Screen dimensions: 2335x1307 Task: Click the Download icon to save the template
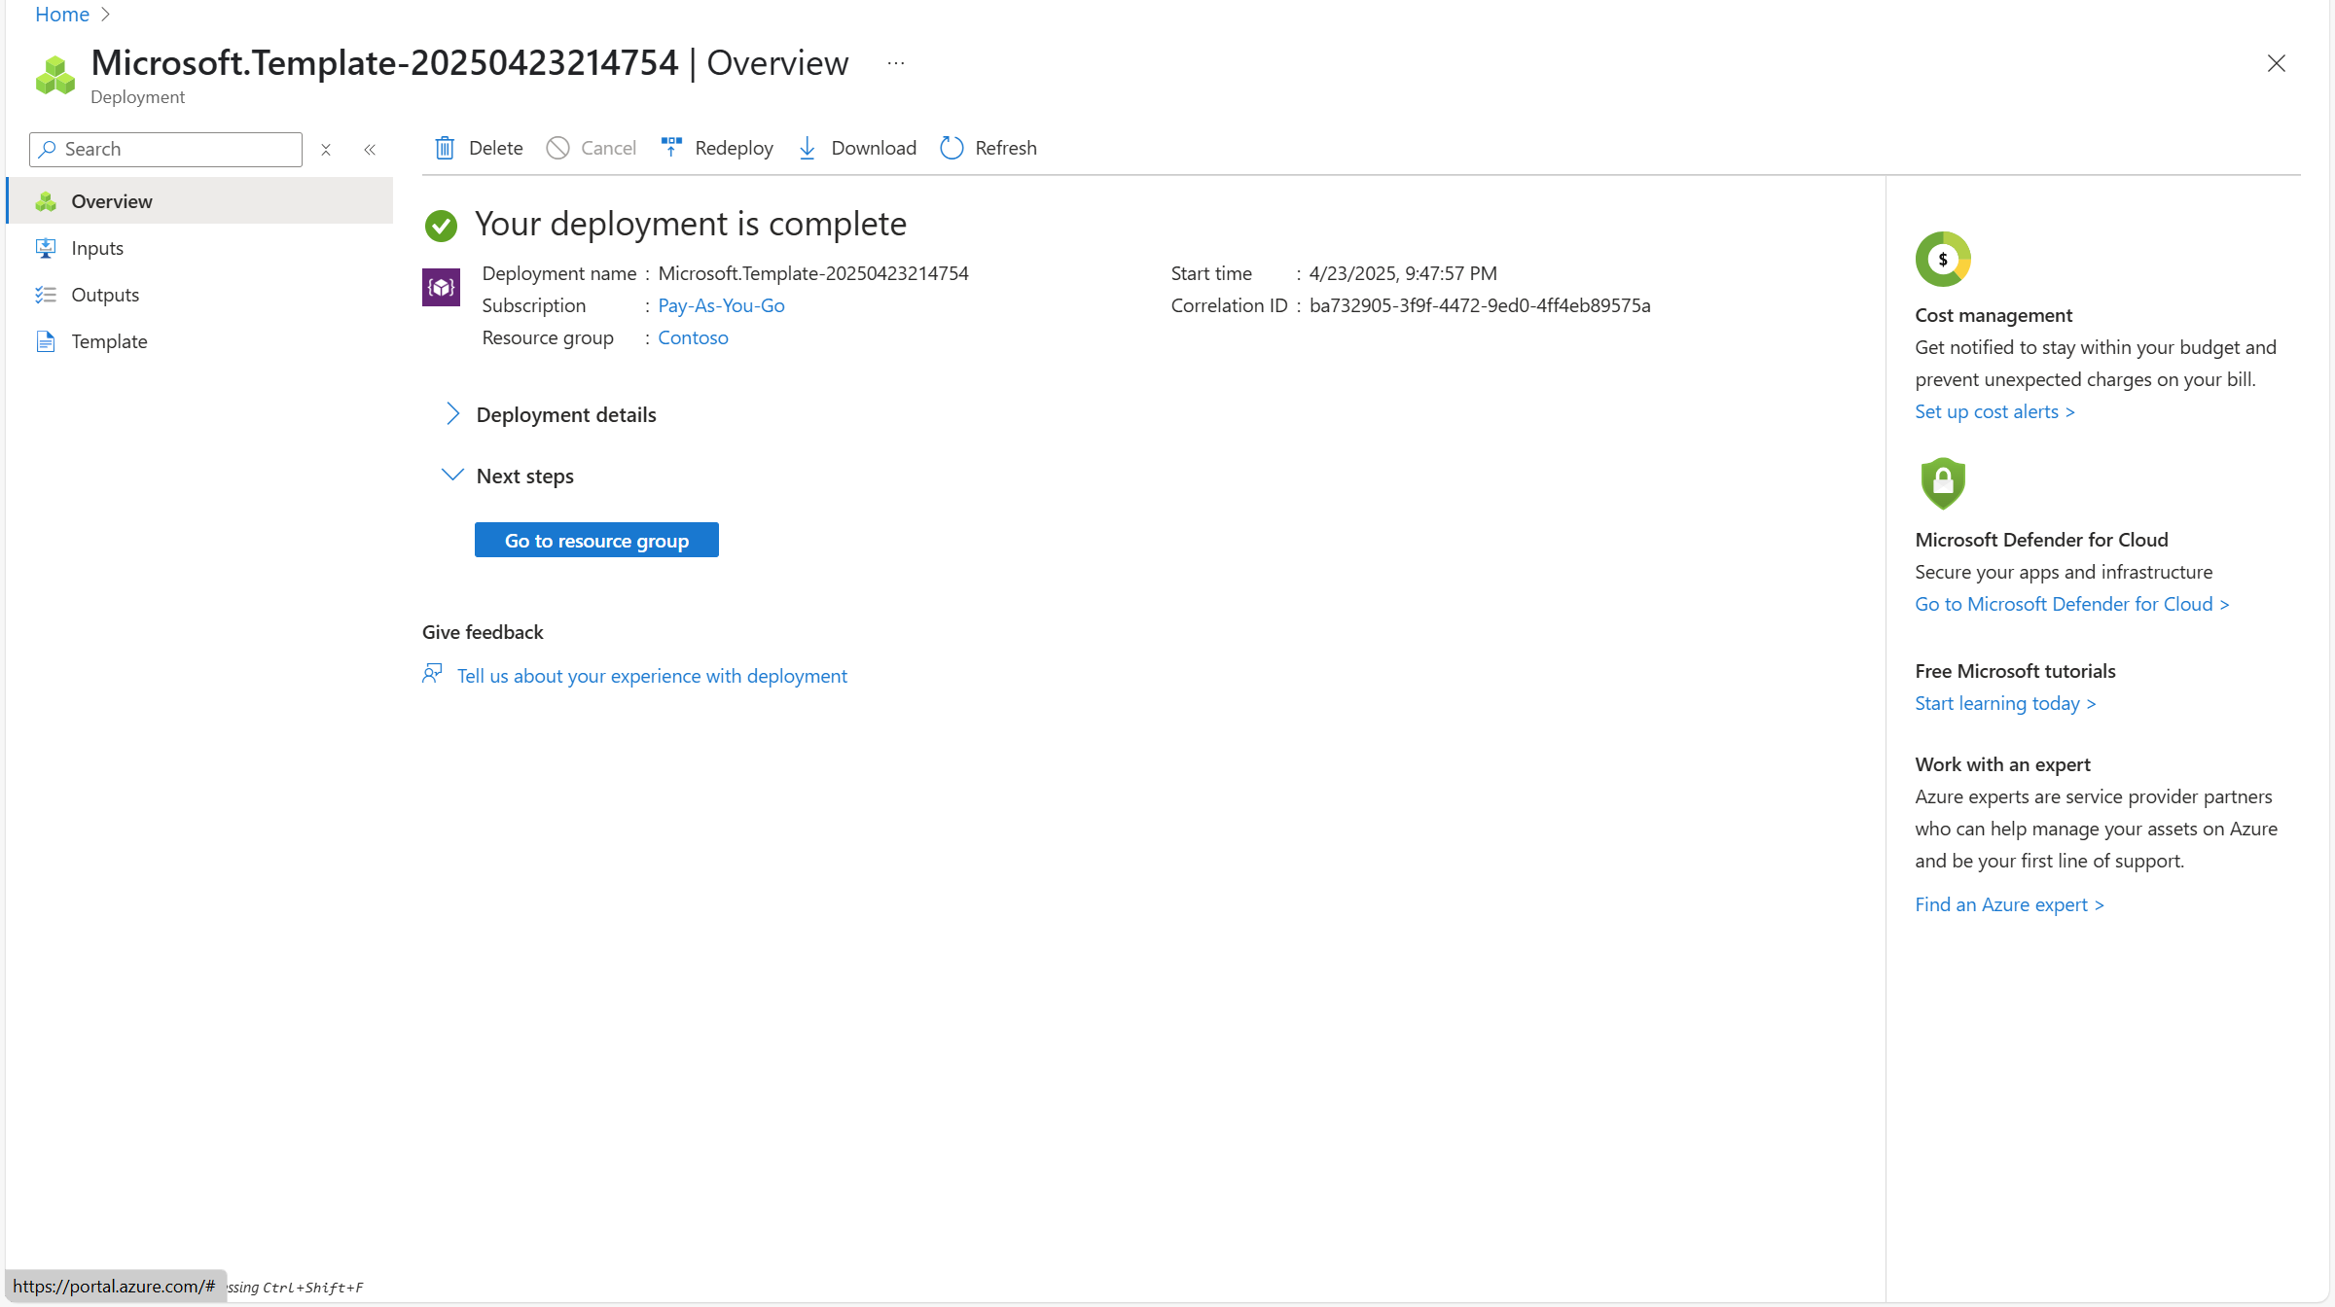pyautogui.click(x=808, y=147)
